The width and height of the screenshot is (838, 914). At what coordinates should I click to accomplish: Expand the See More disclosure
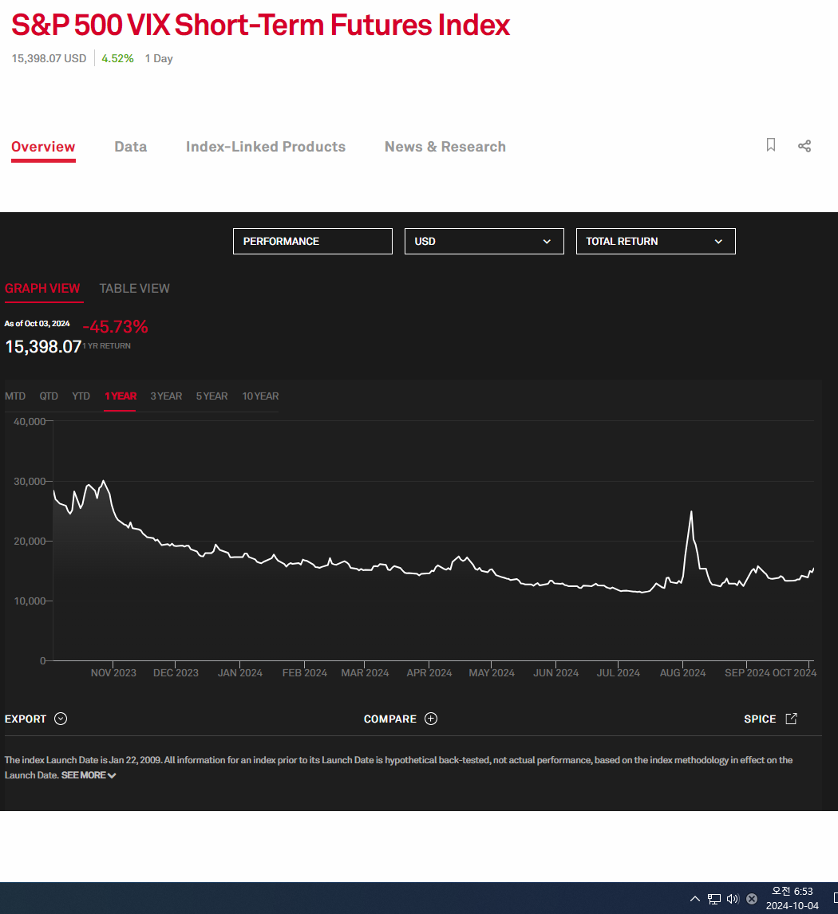pyautogui.click(x=89, y=775)
